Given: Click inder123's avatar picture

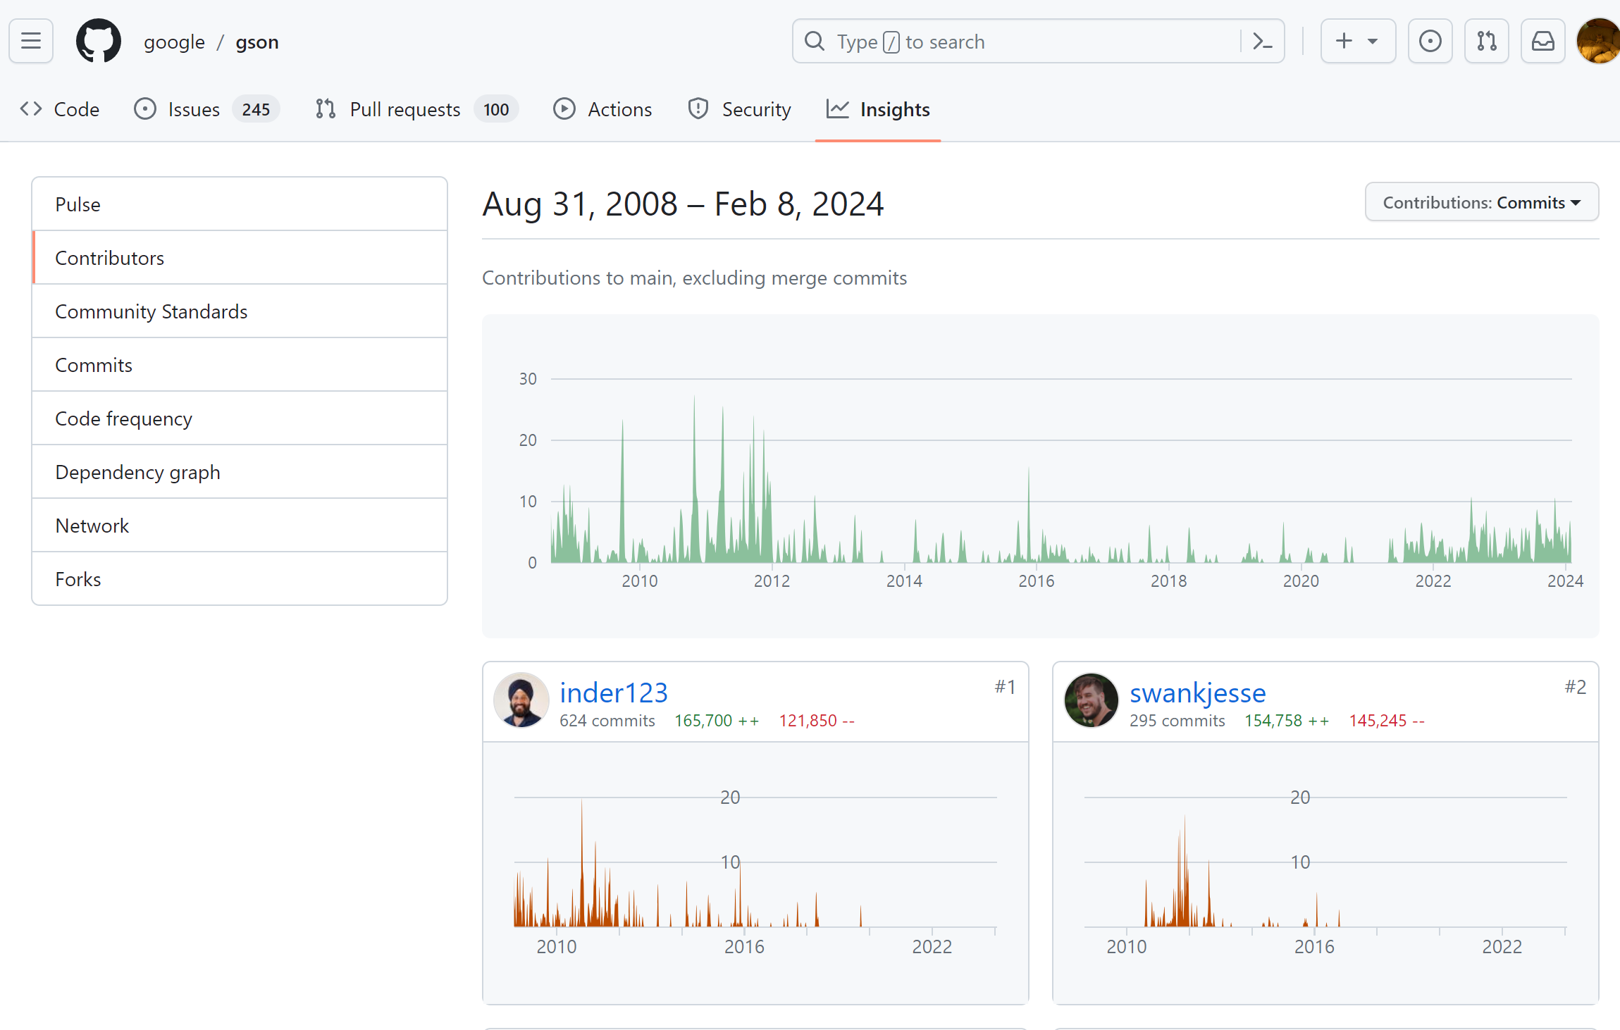Looking at the screenshot, I should click(521, 700).
